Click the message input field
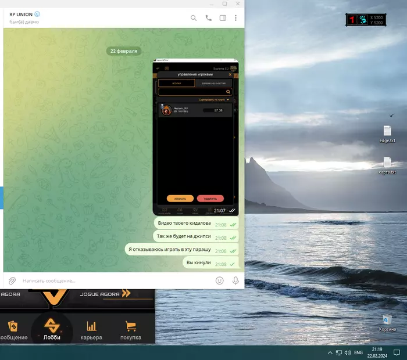The image size is (407, 360). [117, 280]
